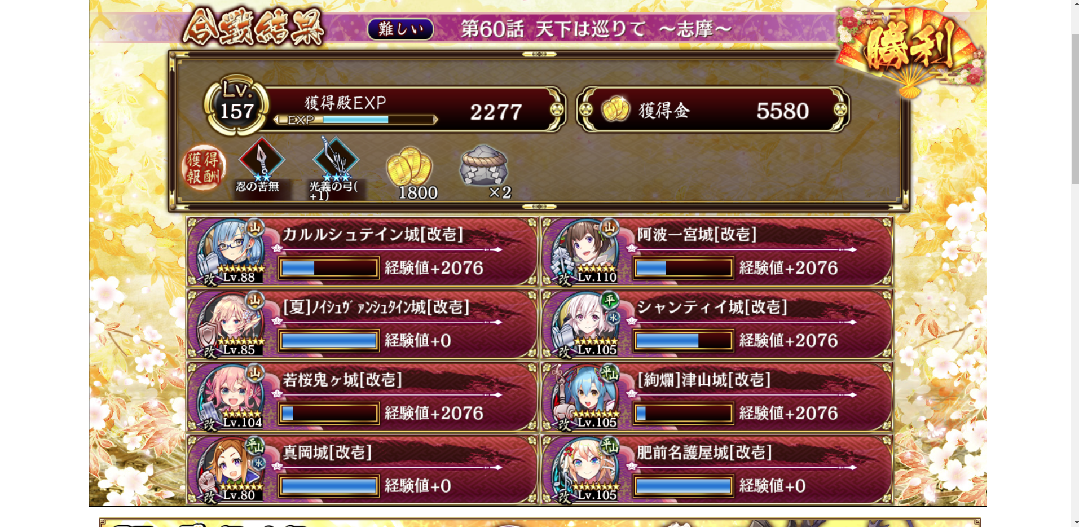Click the page vertical scrollbar thumb

coord(1075,108)
